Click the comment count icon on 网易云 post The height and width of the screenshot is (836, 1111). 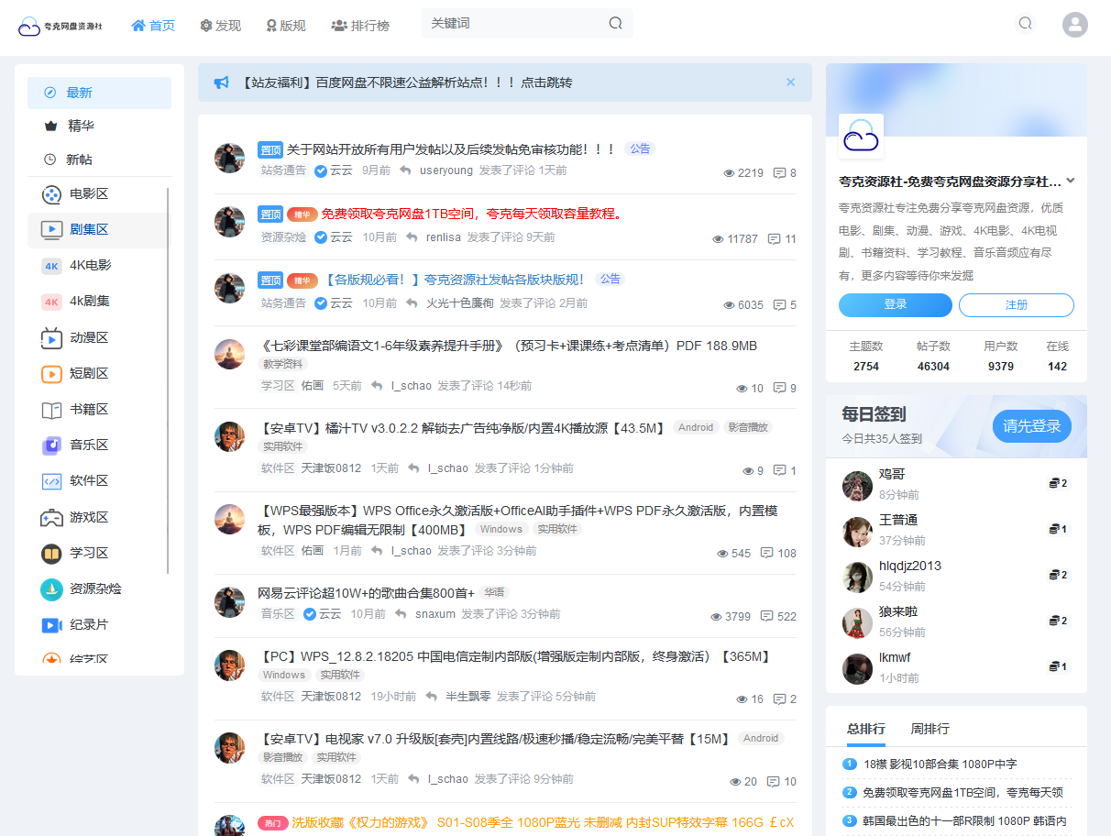tap(766, 617)
